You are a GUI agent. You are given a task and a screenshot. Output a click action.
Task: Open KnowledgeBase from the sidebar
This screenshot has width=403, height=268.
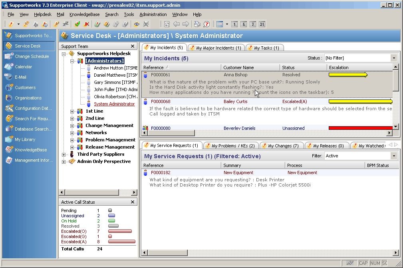click(x=30, y=150)
